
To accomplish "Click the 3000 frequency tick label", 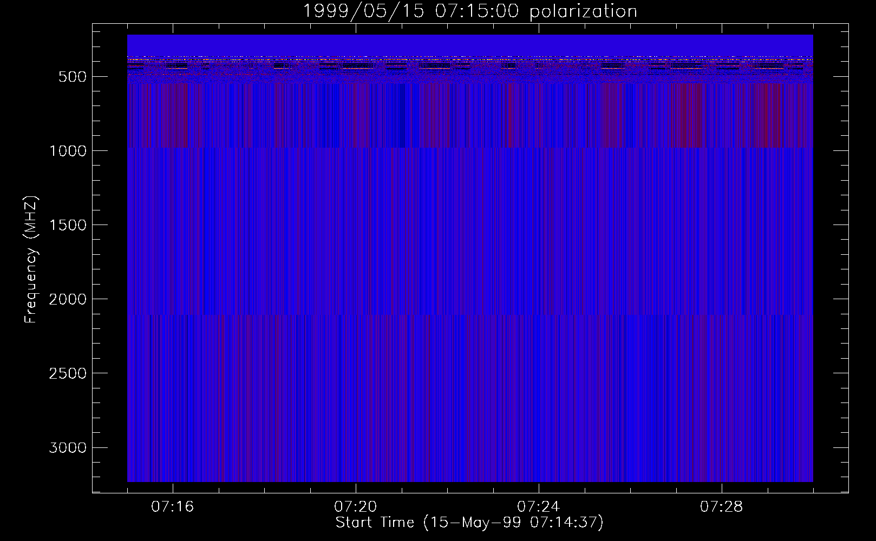I will [x=68, y=447].
